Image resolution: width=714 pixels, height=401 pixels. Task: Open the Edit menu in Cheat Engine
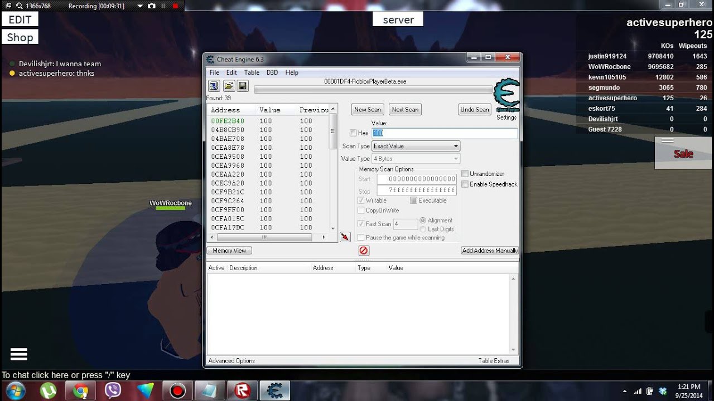point(231,72)
